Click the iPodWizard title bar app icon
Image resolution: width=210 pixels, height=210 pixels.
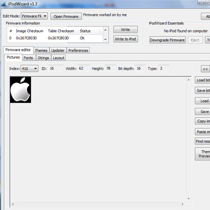(4, 4)
